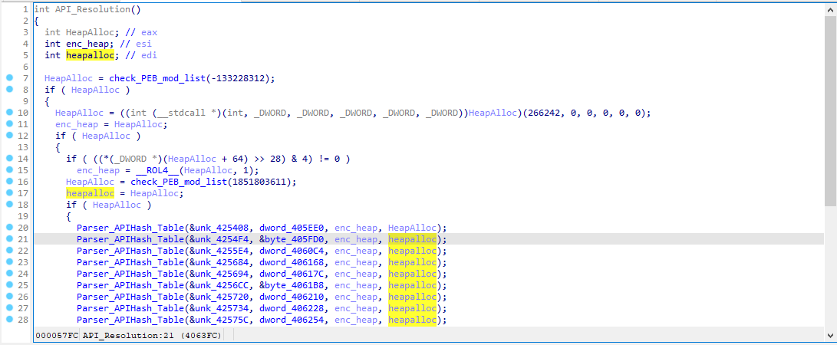
Task: Toggle breakpoint dot on line 21
Action: (x=9, y=239)
